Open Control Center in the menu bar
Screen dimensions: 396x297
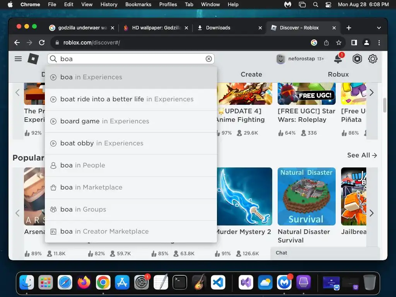tap(328, 5)
